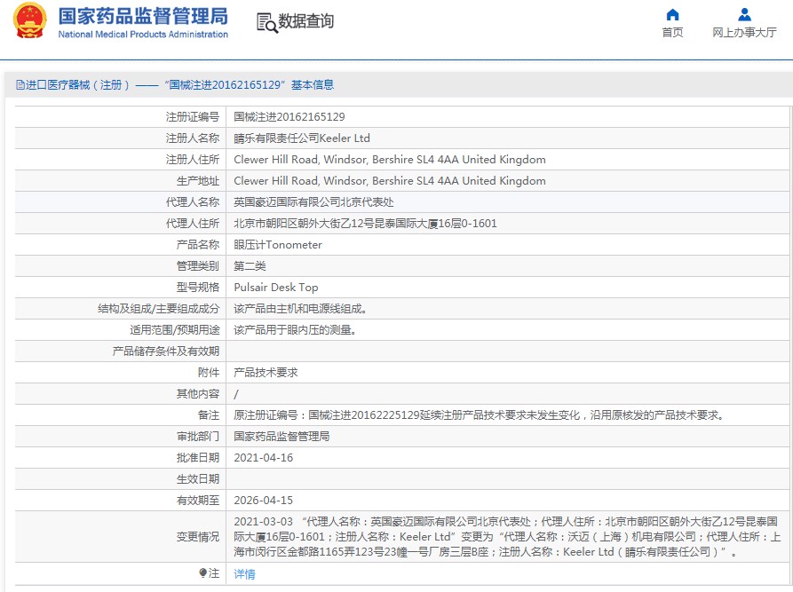
Task: Click the 结构及组成/主要组成成分 row label
Action: tap(159, 309)
